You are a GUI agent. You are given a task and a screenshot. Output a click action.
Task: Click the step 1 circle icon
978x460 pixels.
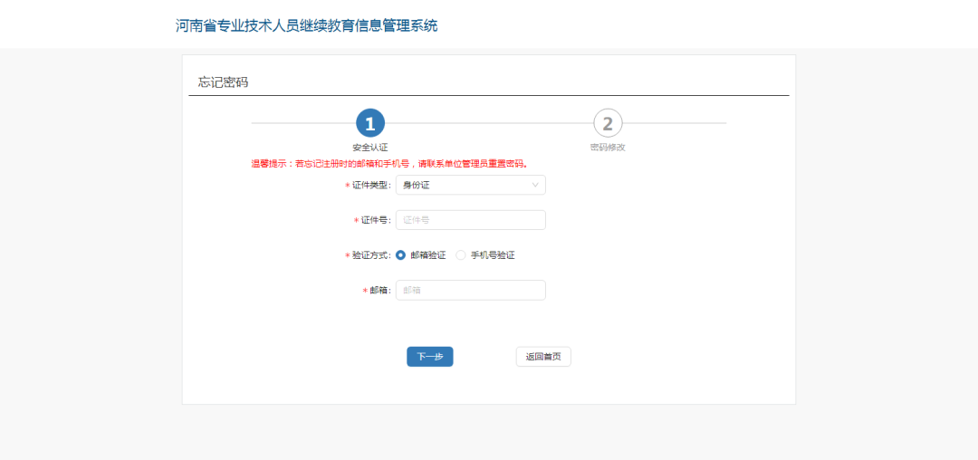[x=369, y=123]
